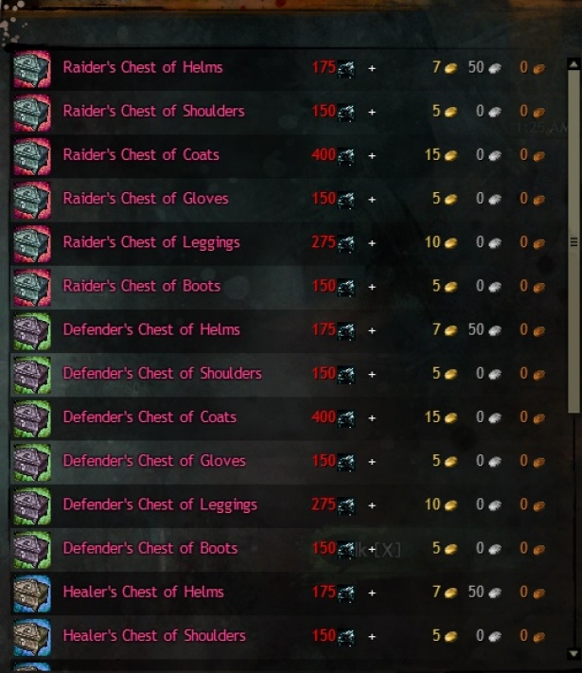The height and width of the screenshot is (673, 582).
Task: Click the Raider's Chest of Helms icon
Action: tap(32, 69)
